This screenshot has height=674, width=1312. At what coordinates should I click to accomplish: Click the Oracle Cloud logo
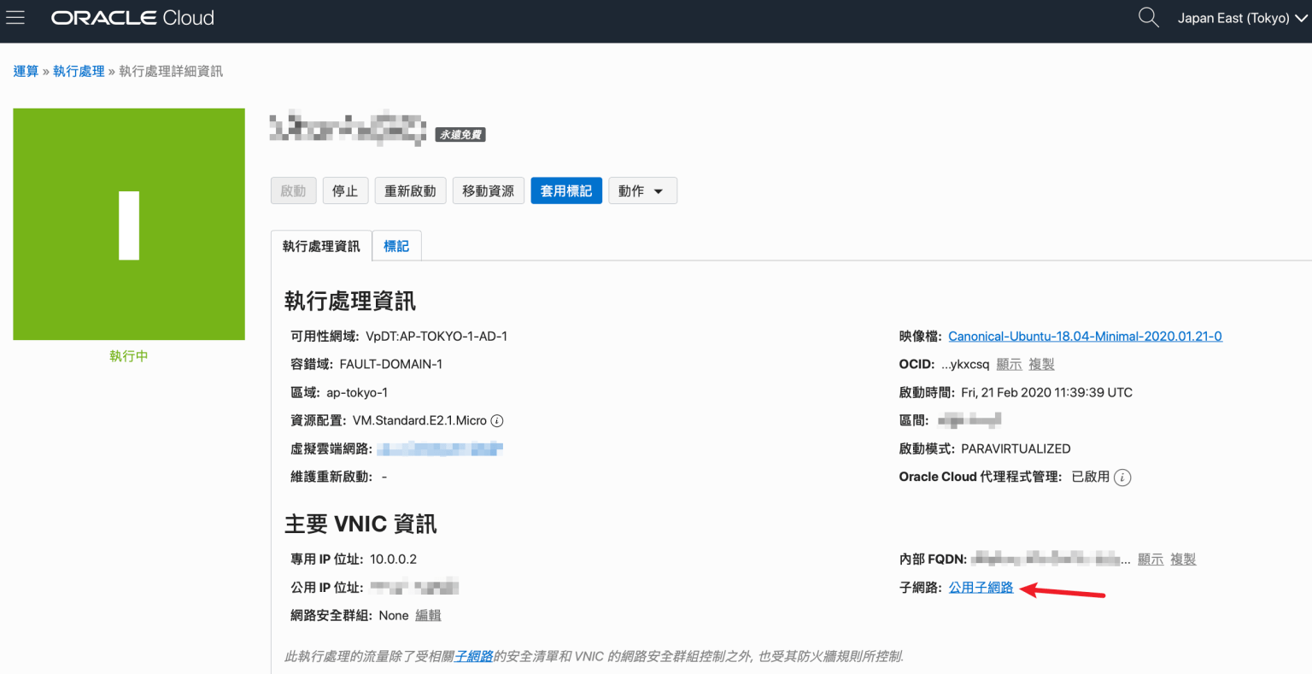point(132,18)
